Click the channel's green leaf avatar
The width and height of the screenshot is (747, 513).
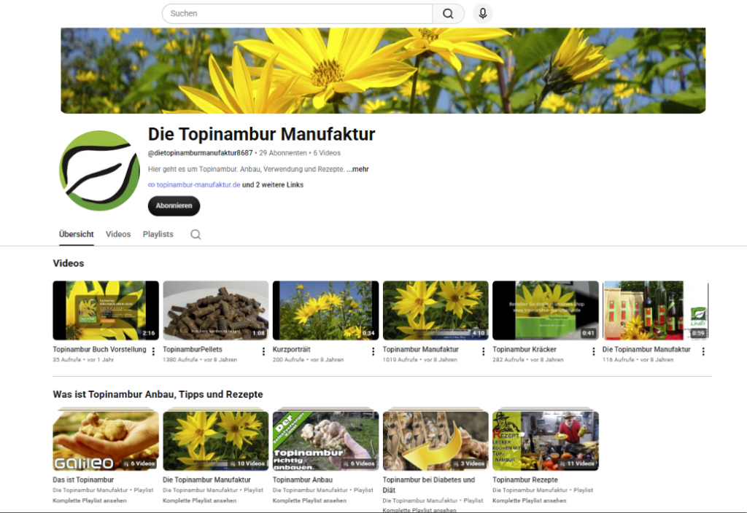(x=99, y=171)
